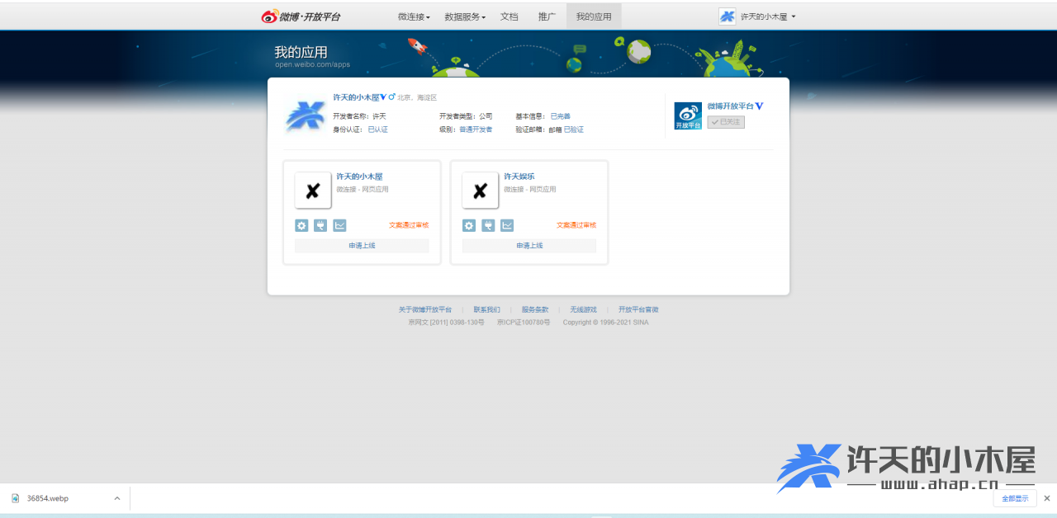Open the 许天娱乐 app title link
This screenshot has height=518, width=1057.
coord(519,177)
